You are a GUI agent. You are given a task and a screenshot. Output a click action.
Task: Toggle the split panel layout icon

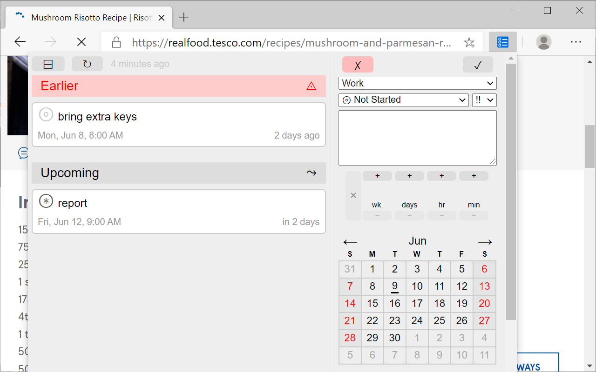48,64
